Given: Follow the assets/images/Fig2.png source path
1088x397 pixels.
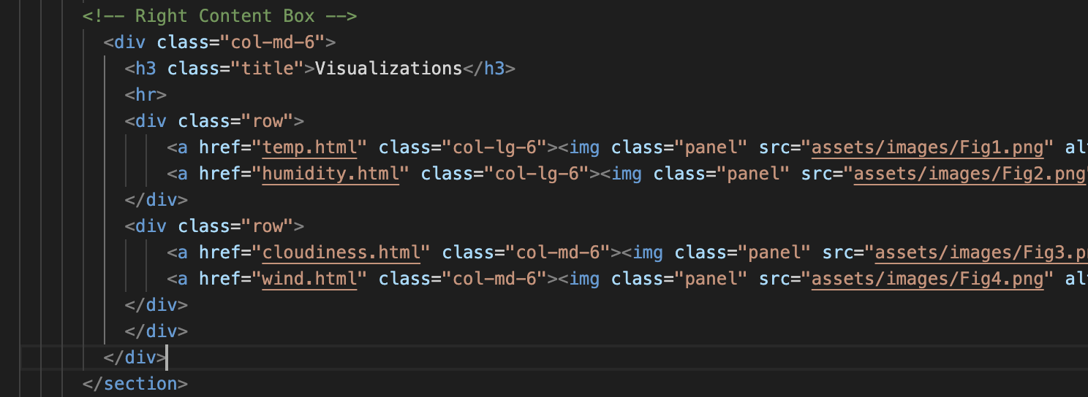Looking at the screenshot, I should pos(970,174).
